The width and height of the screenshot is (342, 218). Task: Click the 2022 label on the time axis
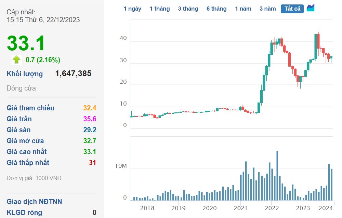pos(272,208)
